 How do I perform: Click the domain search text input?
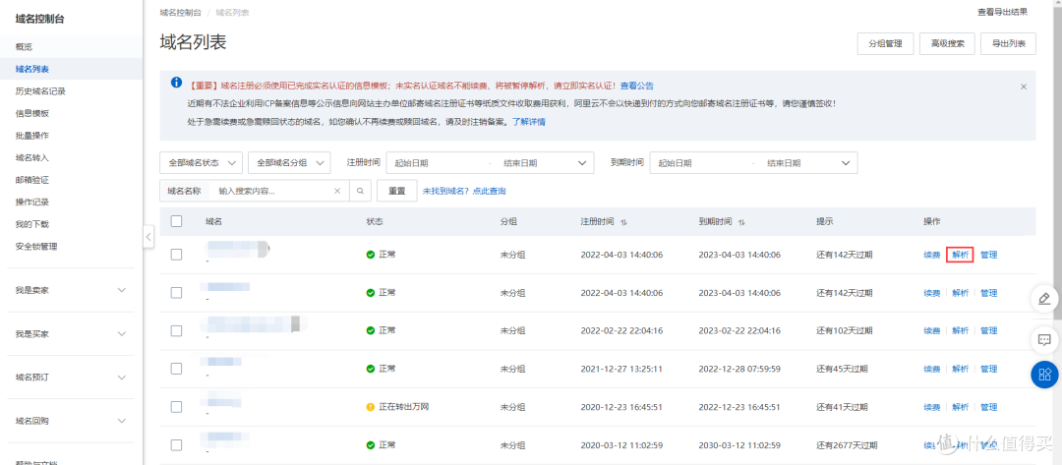pyautogui.click(x=273, y=191)
